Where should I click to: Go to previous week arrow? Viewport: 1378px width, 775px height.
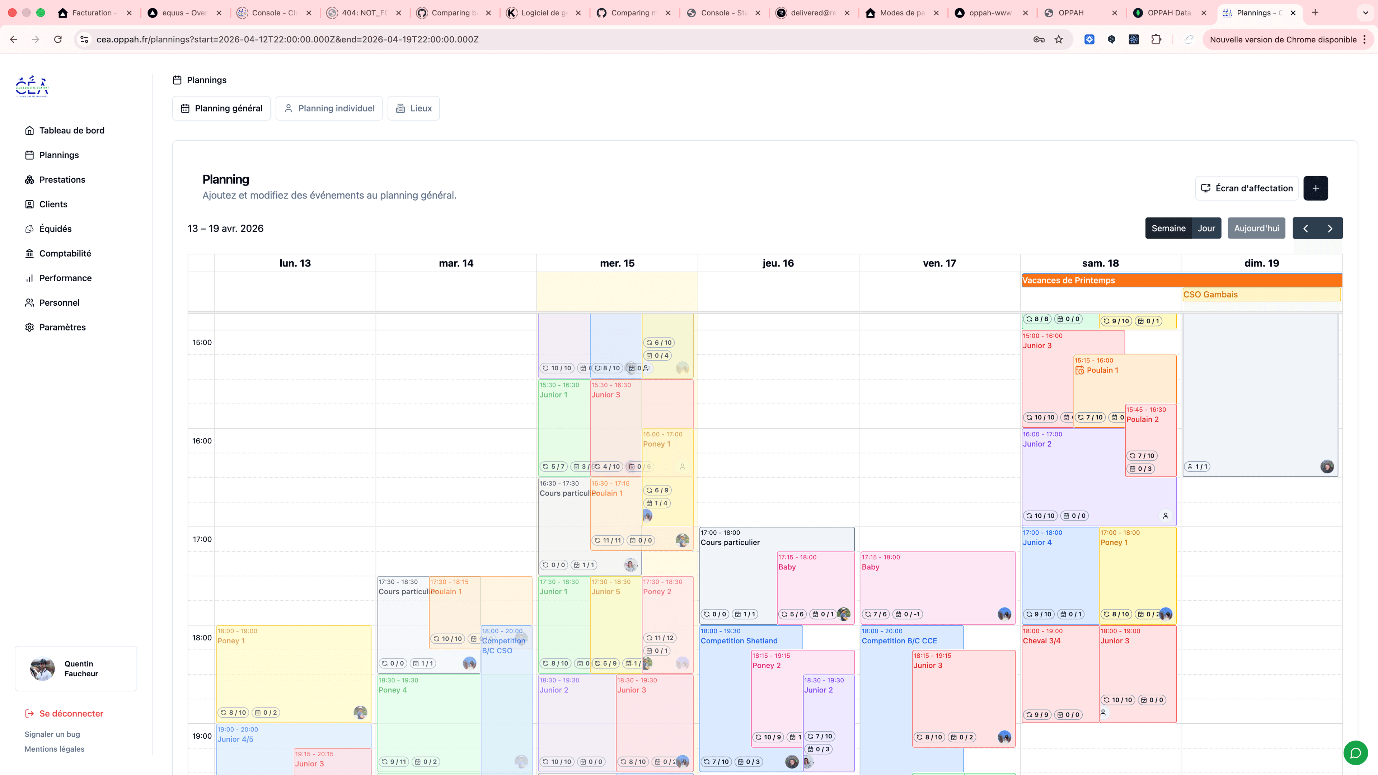pos(1305,229)
